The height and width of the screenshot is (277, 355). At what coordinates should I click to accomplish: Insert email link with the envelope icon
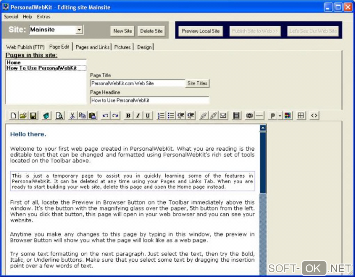pyautogui.click(x=223, y=116)
